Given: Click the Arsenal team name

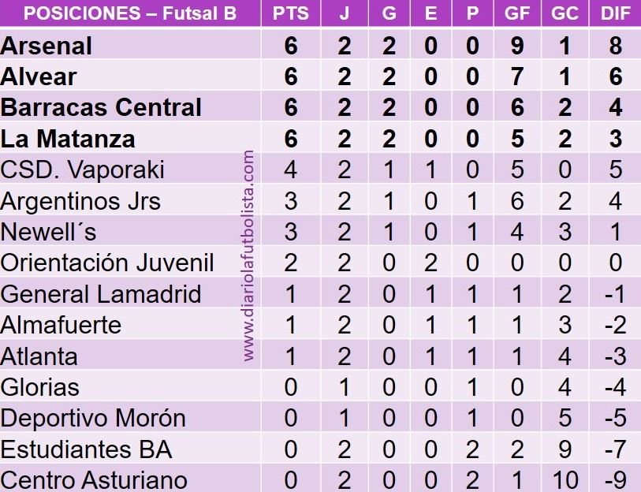Looking at the screenshot, I should [x=47, y=46].
